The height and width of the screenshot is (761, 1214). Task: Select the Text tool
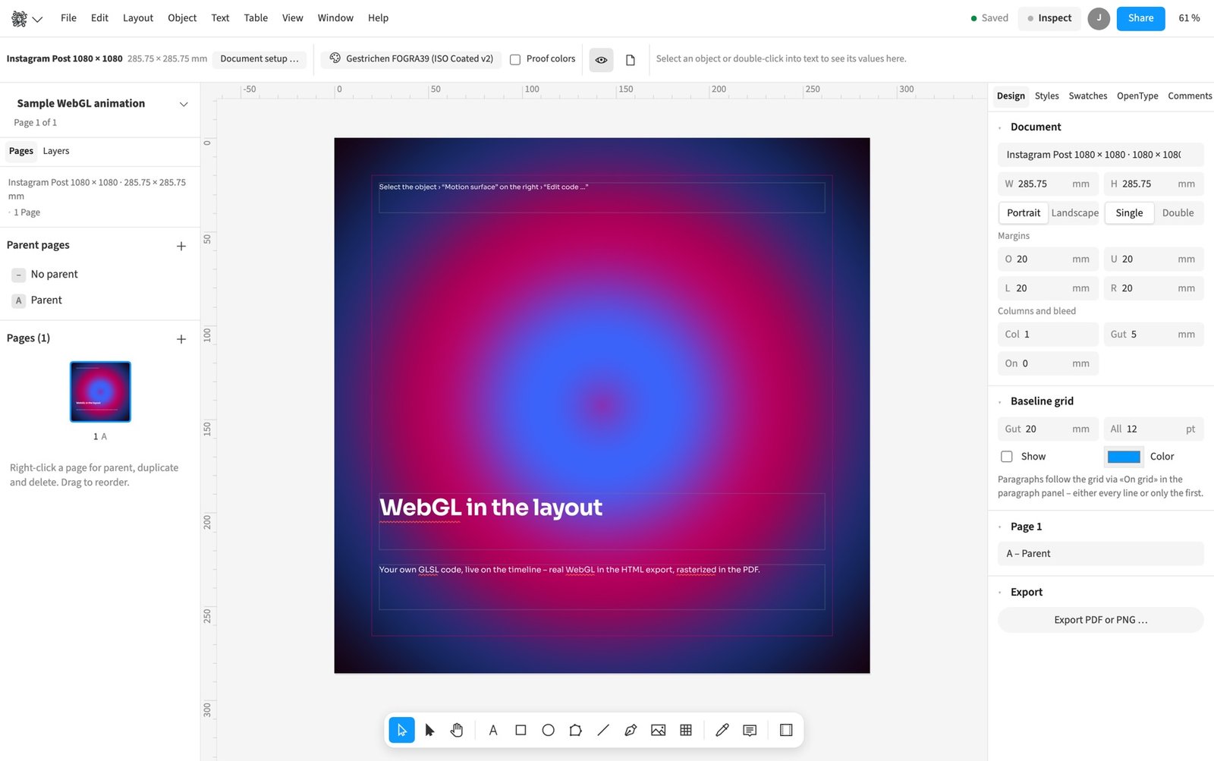point(493,730)
